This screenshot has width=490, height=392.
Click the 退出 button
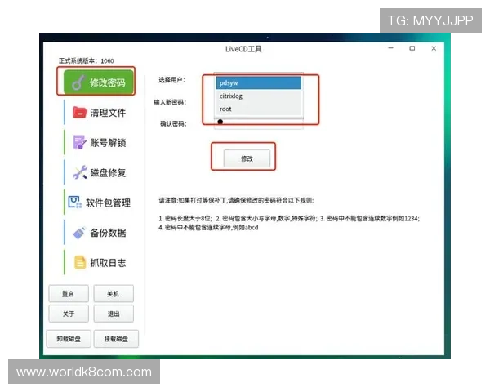114,314
